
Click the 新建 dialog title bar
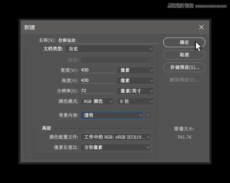(107, 27)
